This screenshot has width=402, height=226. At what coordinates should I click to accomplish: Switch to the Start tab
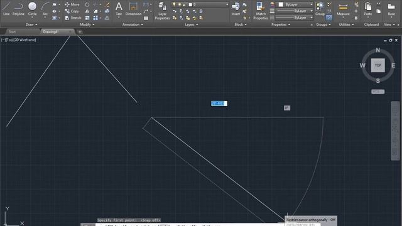click(x=12, y=32)
